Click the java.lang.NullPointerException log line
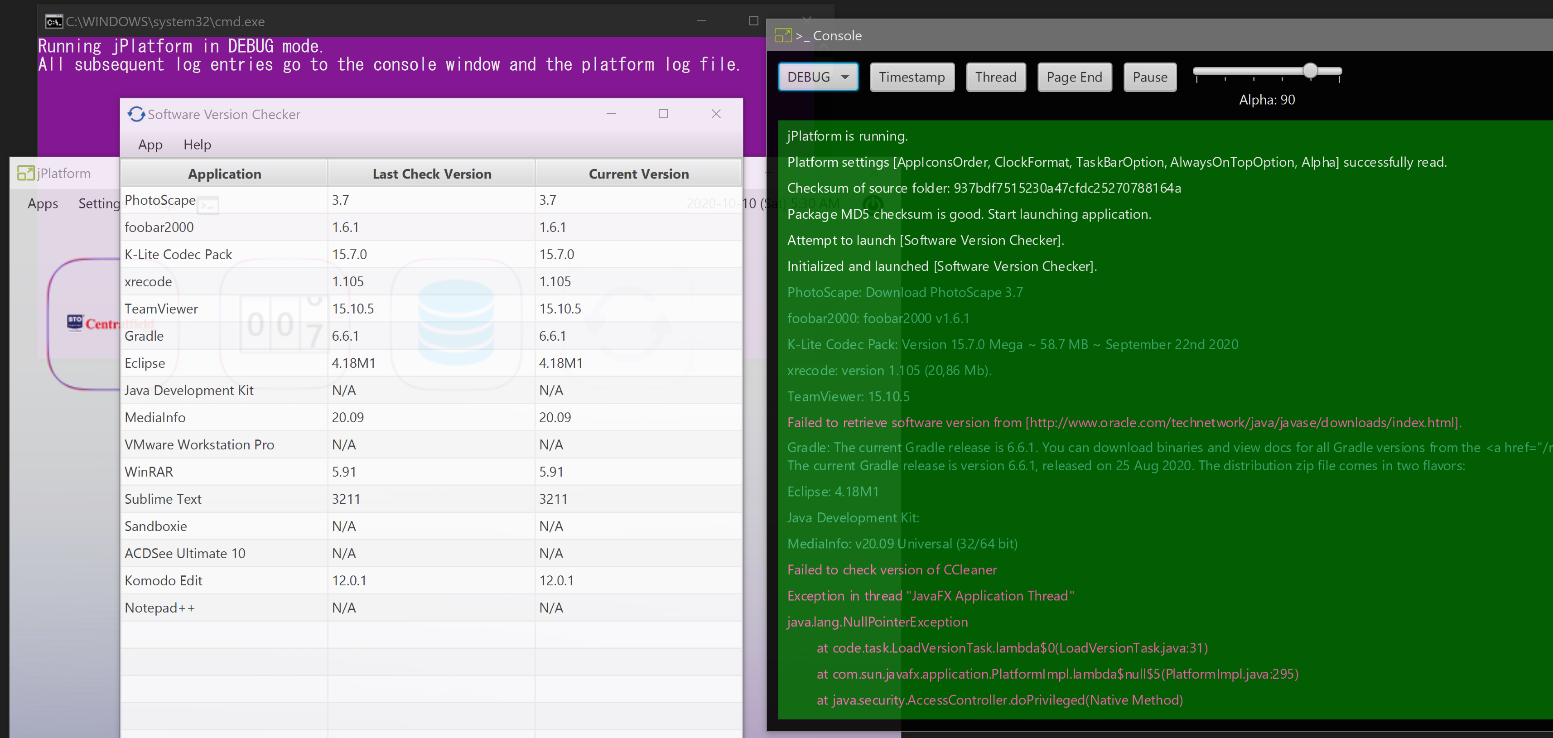The height and width of the screenshot is (738, 1553). point(877,622)
